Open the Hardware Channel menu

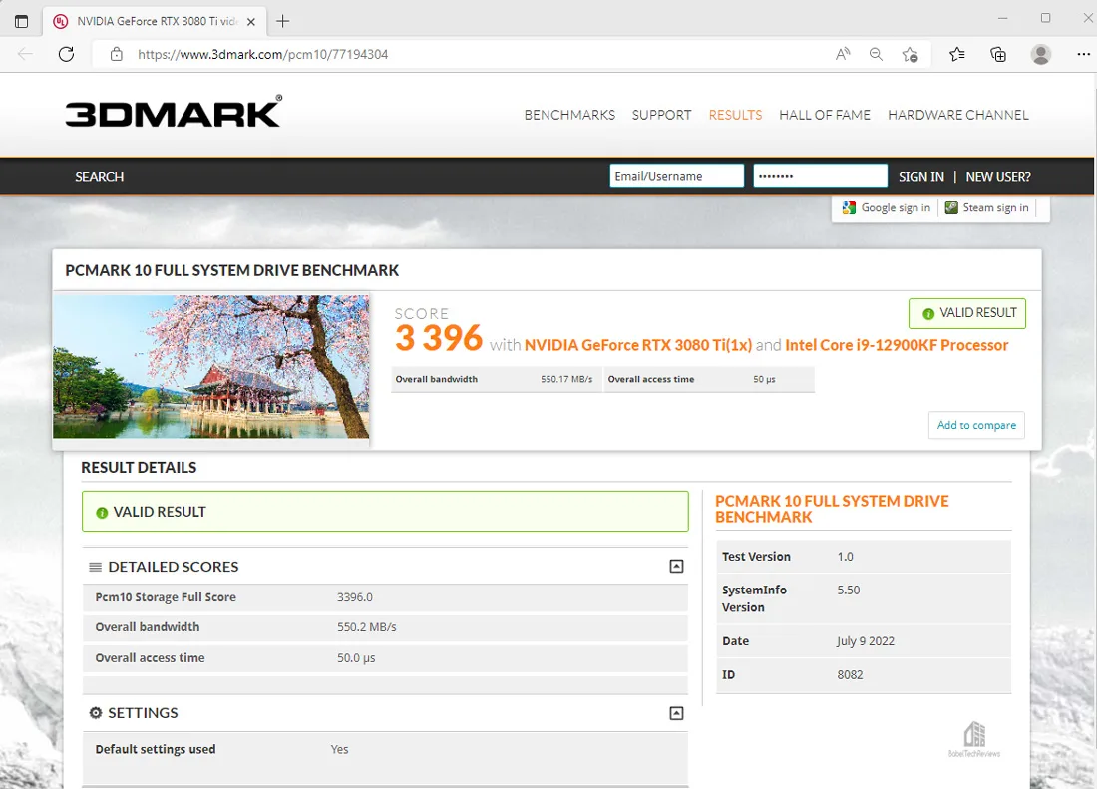coord(958,115)
